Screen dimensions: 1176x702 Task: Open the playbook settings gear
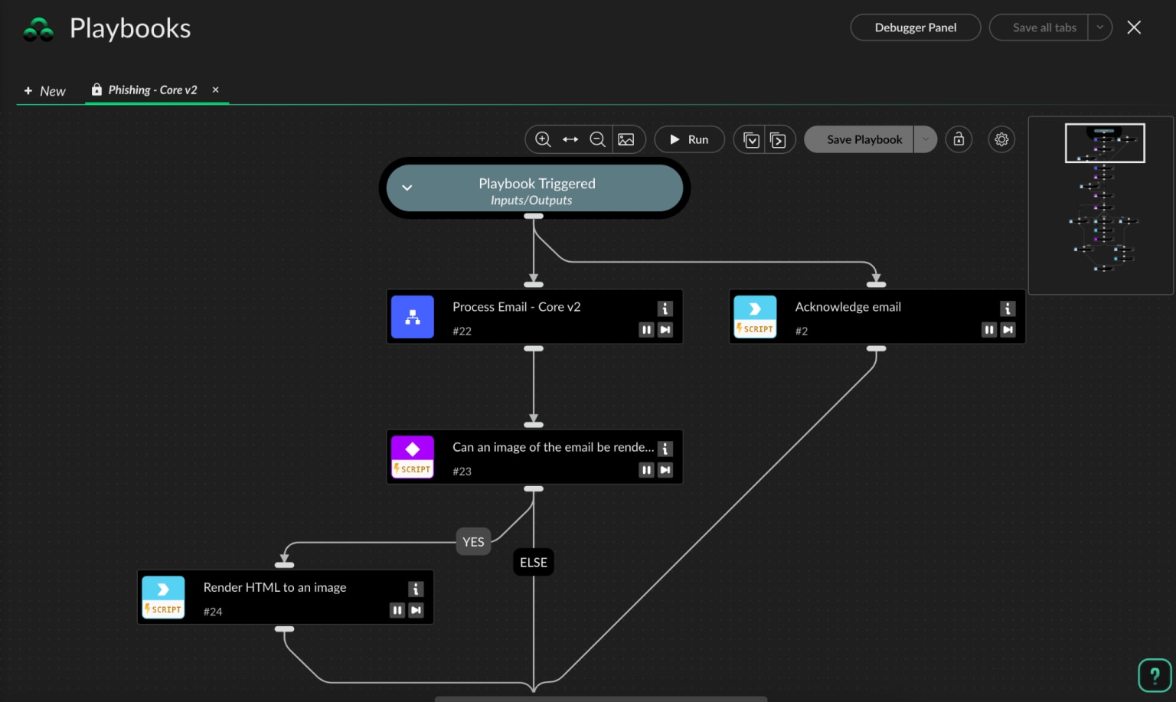pyautogui.click(x=1001, y=139)
